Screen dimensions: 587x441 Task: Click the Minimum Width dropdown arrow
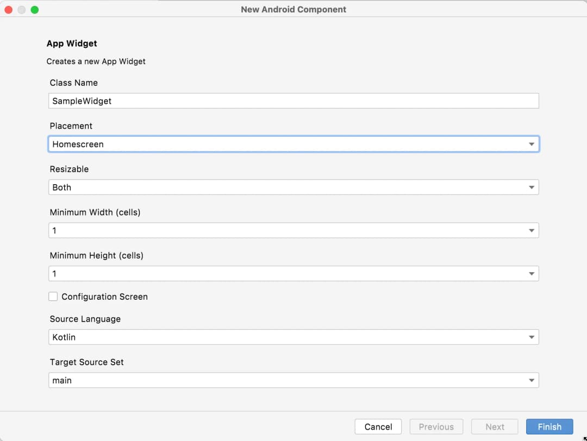(x=531, y=231)
